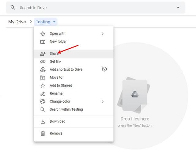The width and height of the screenshot is (196, 158).
Task: Click the Rename pencil icon
Action: coord(43,94)
